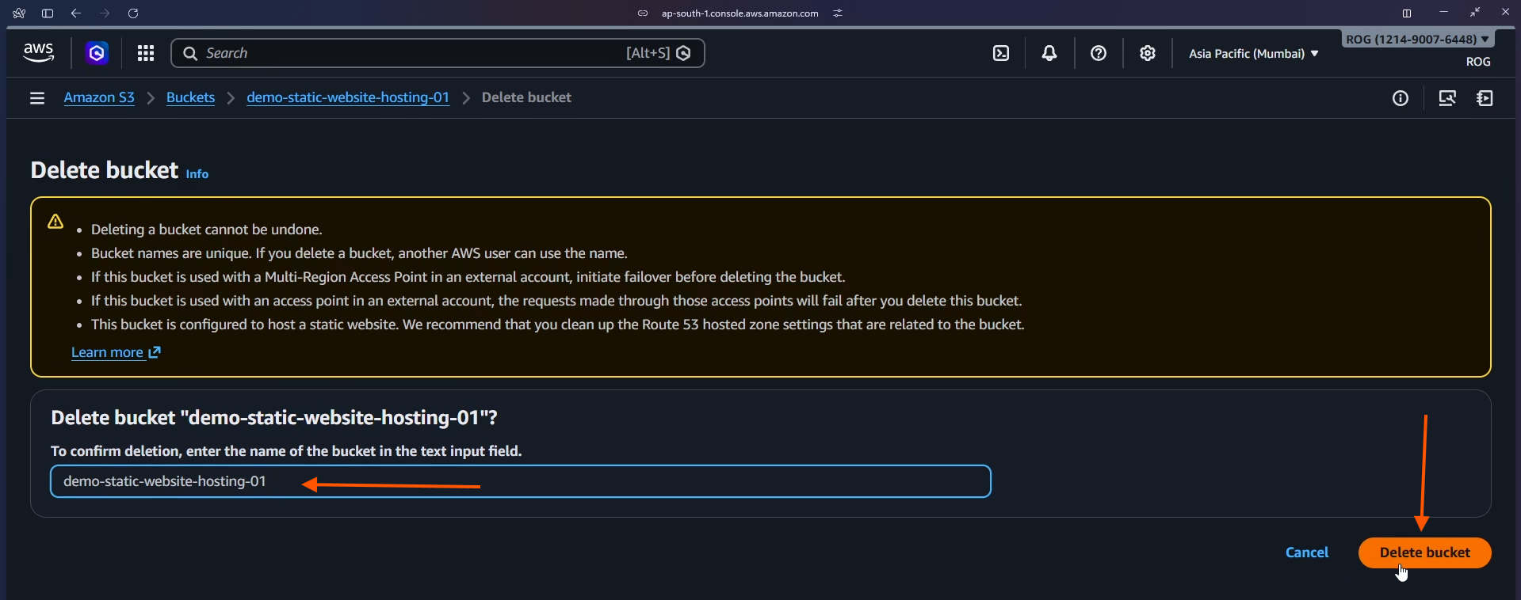Image resolution: width=1521 pixels, height=600 pixels.
Task: Focus the bucket name confirmation field
Action: point(634,481)
